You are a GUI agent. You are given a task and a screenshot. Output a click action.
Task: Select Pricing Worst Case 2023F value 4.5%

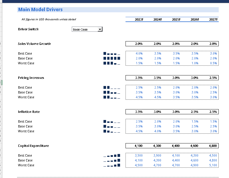[x=139, y=97]
